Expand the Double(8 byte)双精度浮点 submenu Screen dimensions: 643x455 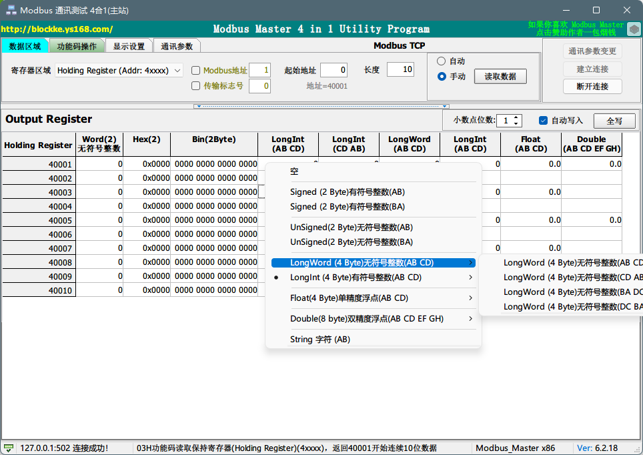(374, 319)
